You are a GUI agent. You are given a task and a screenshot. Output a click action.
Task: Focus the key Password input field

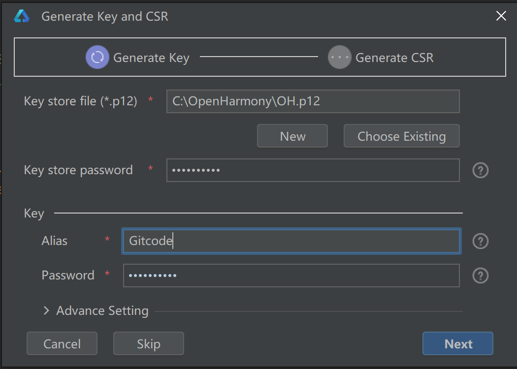(291, 276)
